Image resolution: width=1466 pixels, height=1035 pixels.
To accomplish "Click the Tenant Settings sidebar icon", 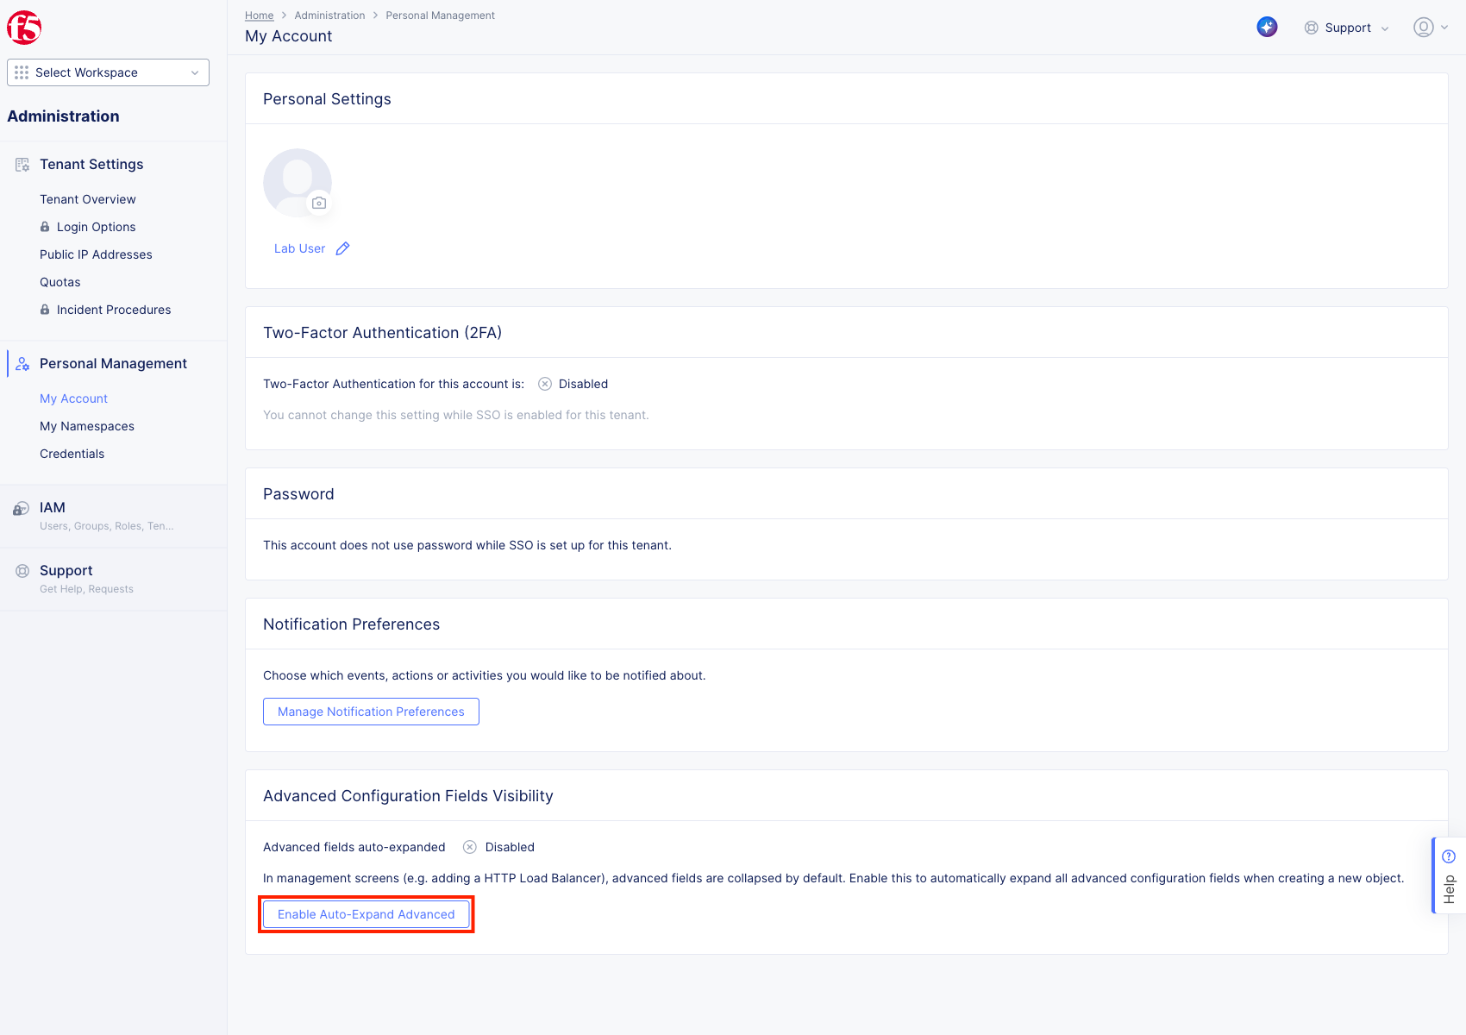I will pyautogui.click(x=22, y=165).
